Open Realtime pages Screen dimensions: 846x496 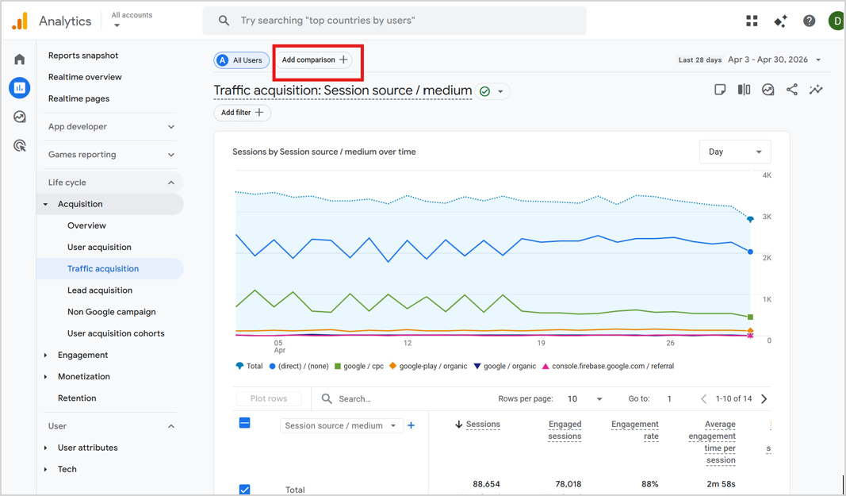click(78, 99)
